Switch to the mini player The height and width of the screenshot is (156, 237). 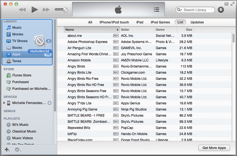pyautogui.click(x=226, y=4)
